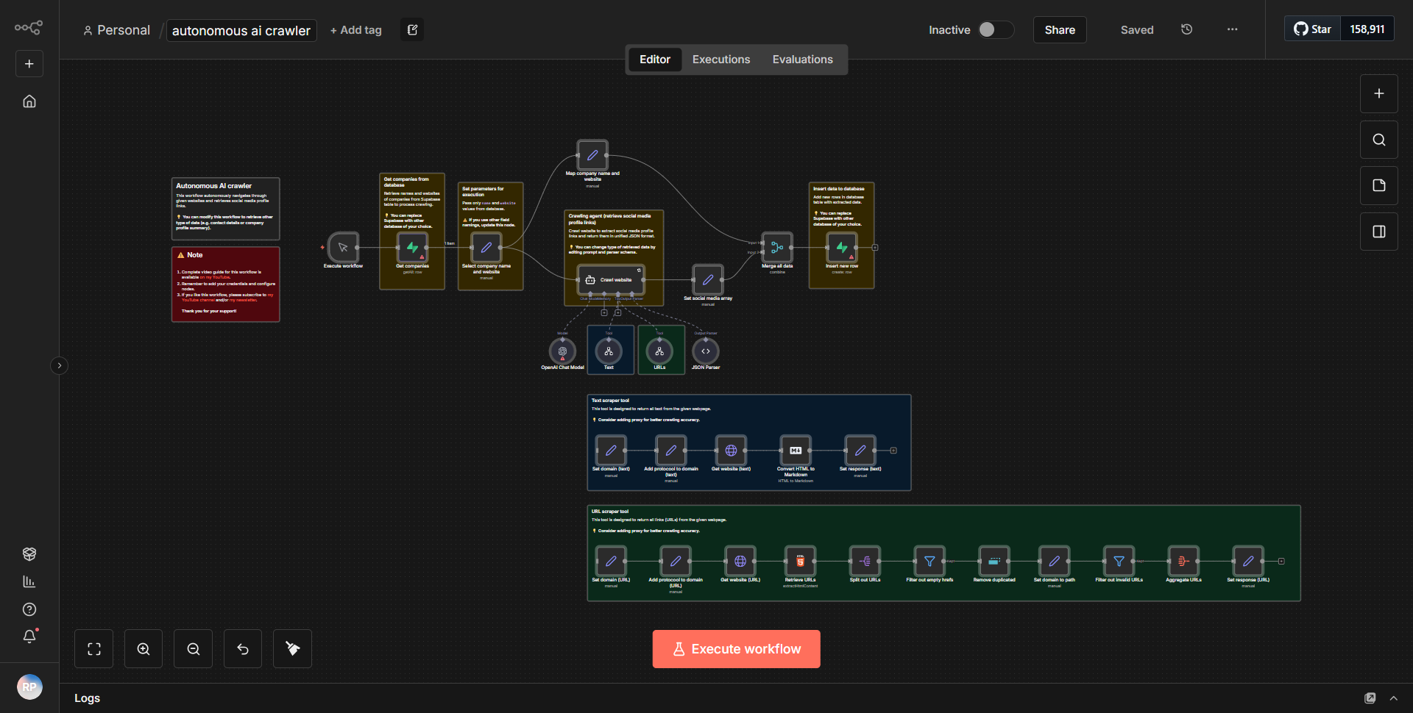Screen dimensions: 1413x713
Task: Open the three-dot workflow options menu
Action: pos(1231,29)
